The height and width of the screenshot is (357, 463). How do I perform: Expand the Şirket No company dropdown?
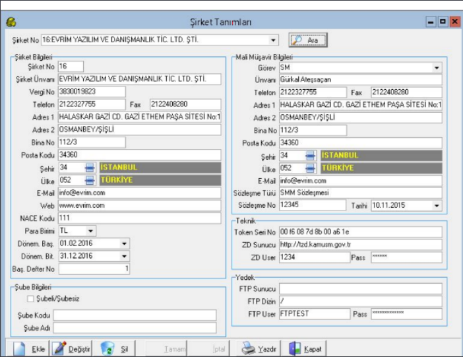[274, 40]
